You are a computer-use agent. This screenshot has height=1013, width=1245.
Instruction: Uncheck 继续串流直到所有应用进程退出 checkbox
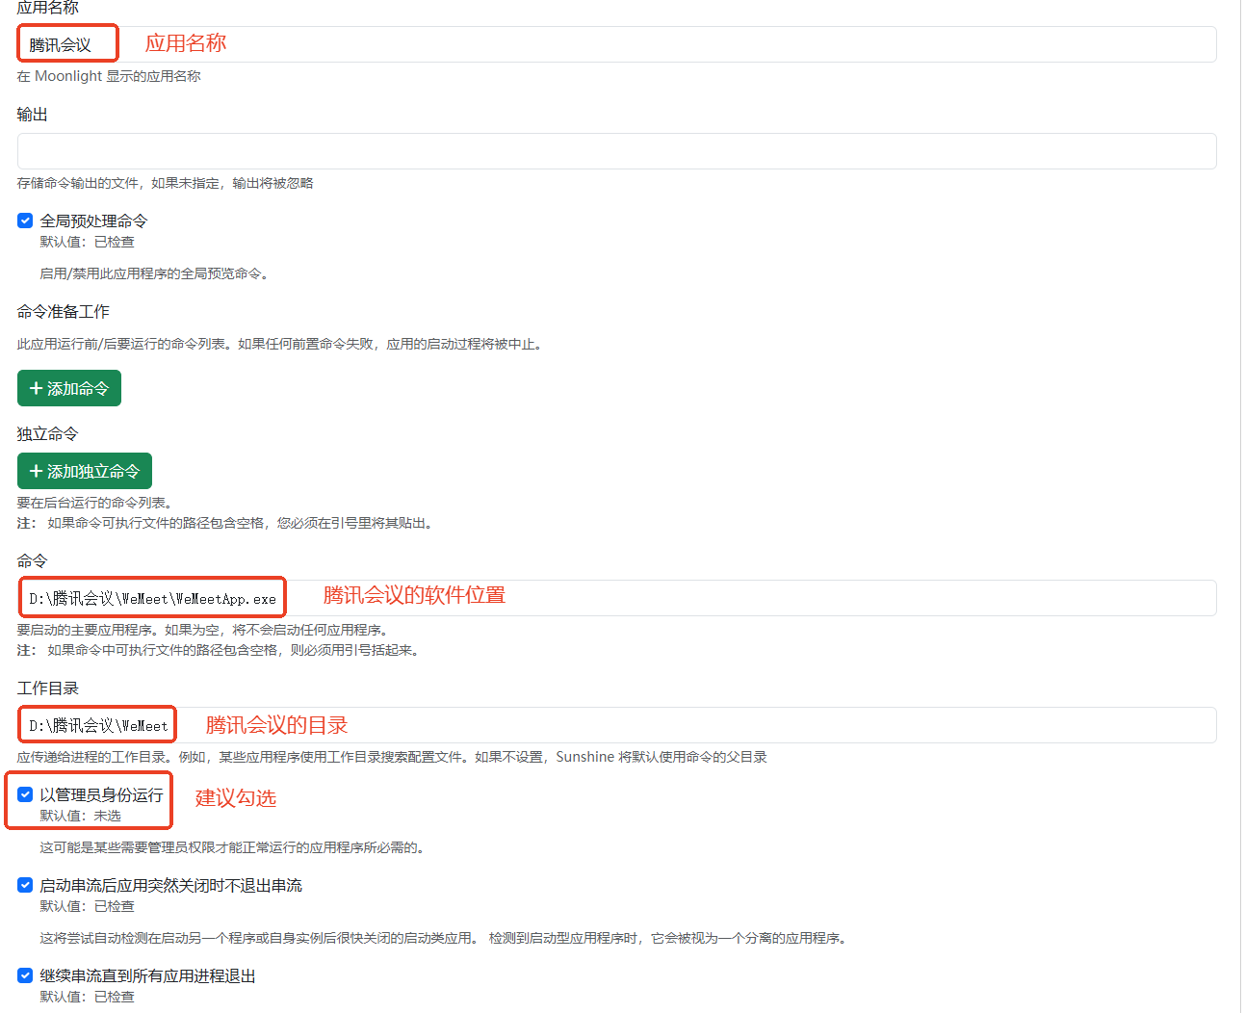pos(25,975)
